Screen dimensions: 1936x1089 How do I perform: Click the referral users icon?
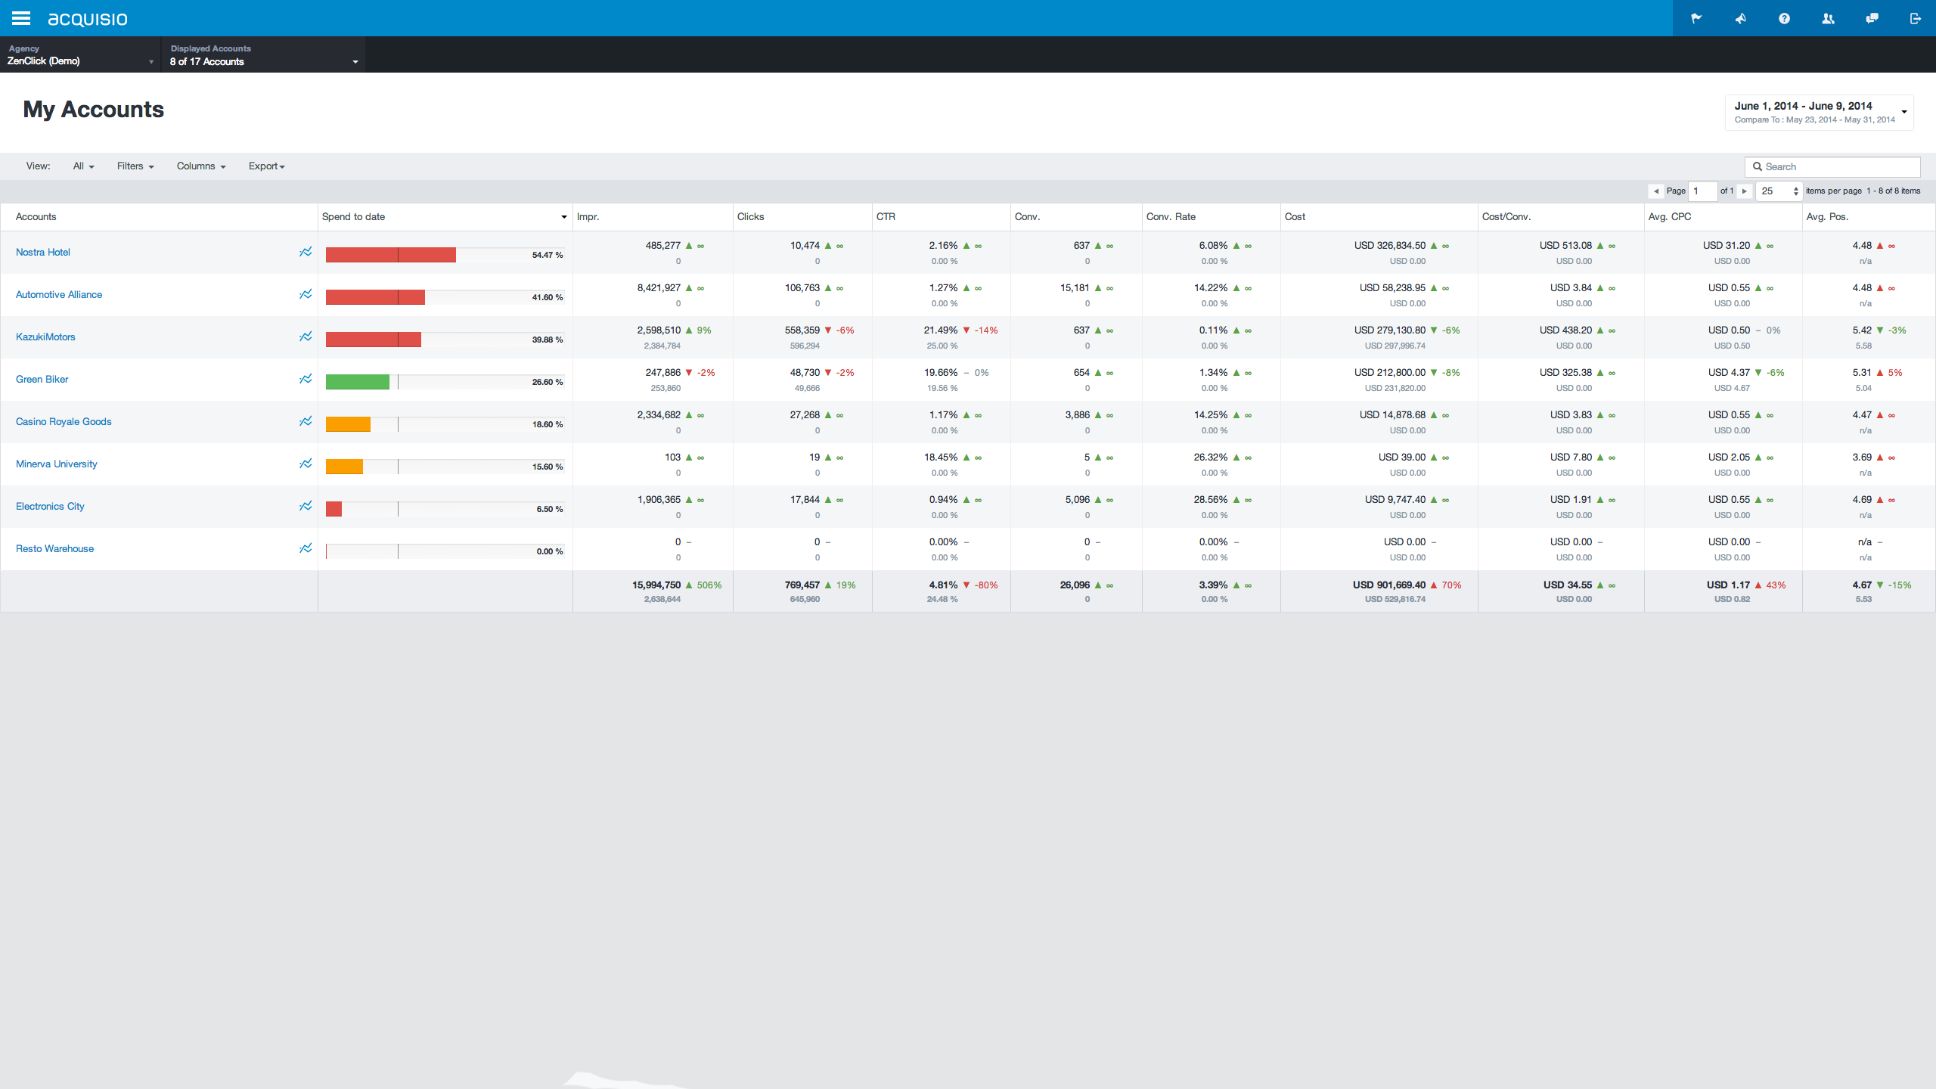point(1828,17)
